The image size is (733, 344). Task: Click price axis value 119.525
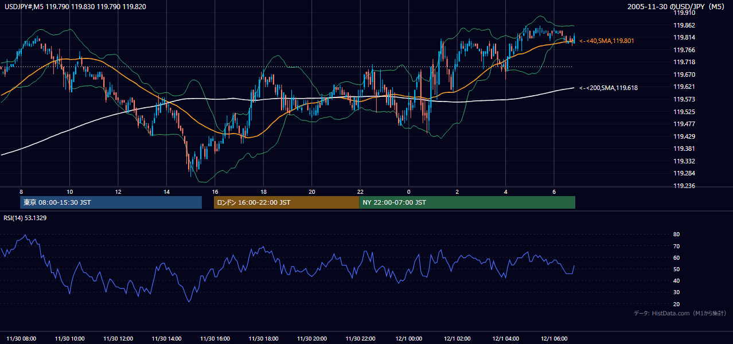(x=684, y=112)
